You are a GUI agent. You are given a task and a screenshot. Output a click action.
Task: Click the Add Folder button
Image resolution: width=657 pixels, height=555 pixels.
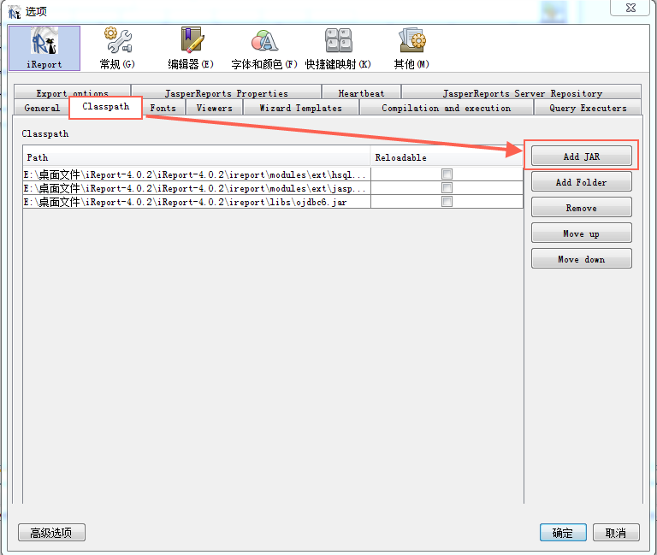(x=582, y=182)
